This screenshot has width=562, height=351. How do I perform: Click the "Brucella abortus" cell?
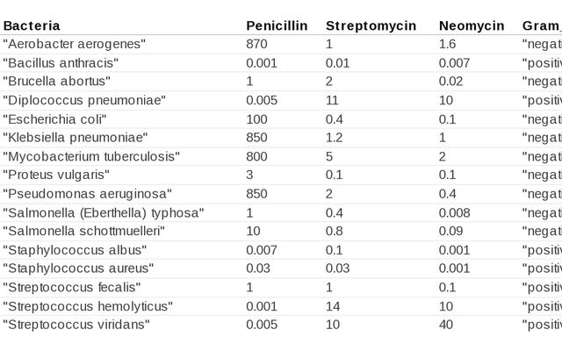(x=59, y=82)
